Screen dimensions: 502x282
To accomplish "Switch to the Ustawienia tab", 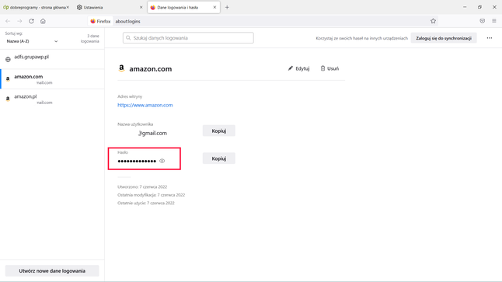I will [x=109, y=7].
